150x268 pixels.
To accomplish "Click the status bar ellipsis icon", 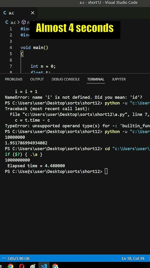I will tap(4, 258).
